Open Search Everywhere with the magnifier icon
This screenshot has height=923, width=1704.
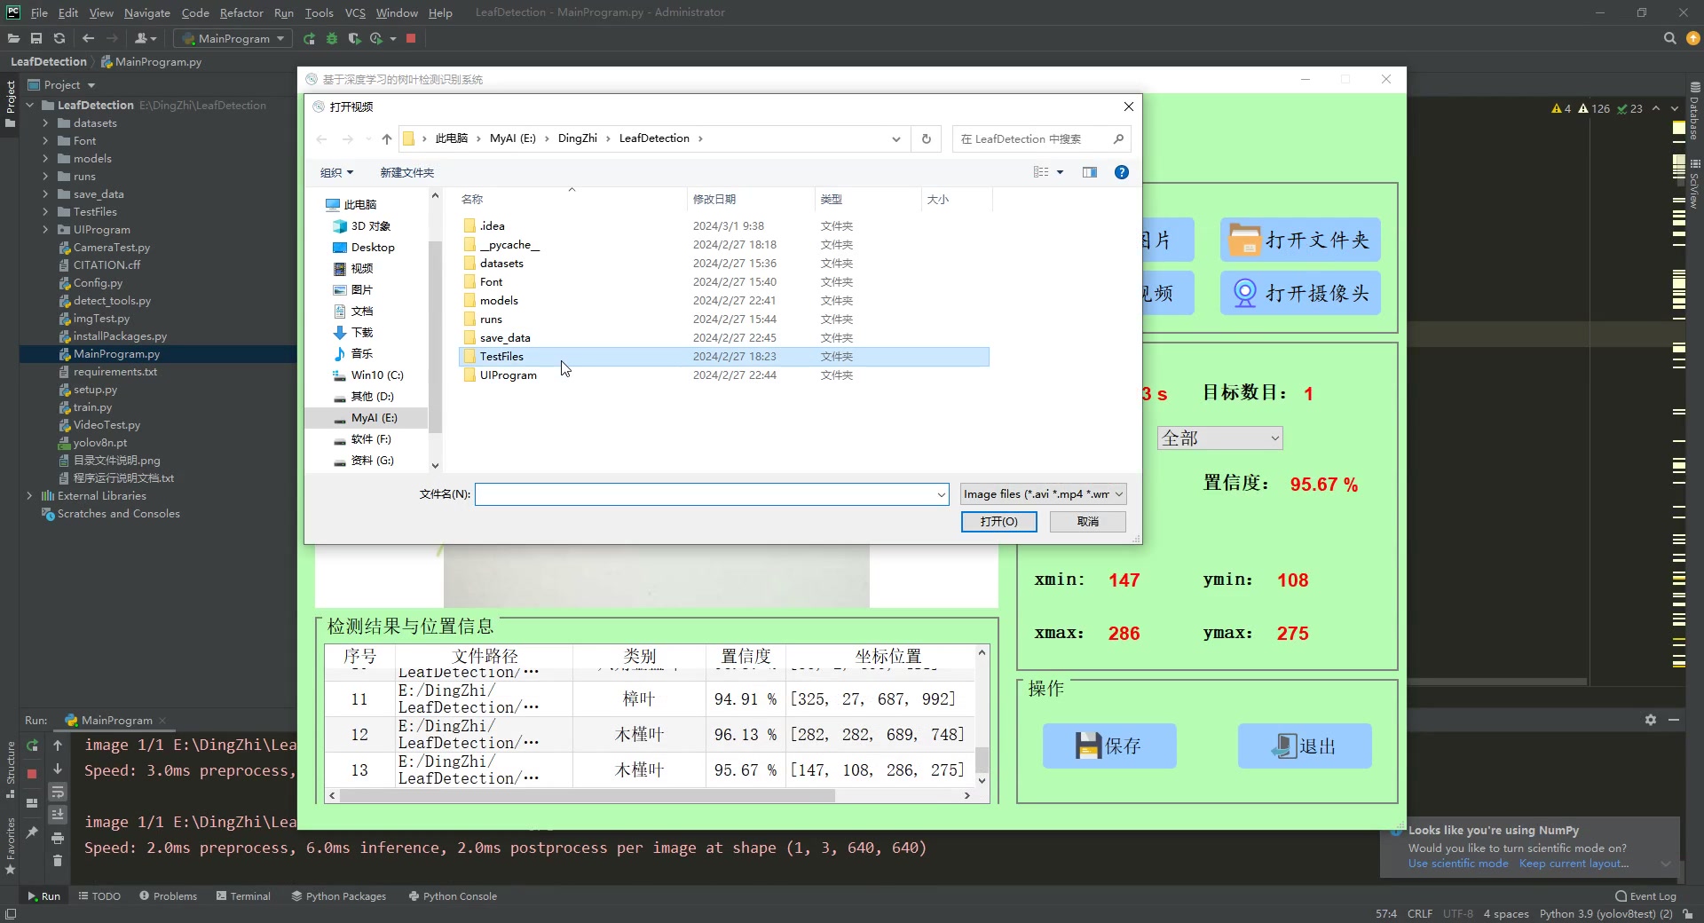(1669, 38)
